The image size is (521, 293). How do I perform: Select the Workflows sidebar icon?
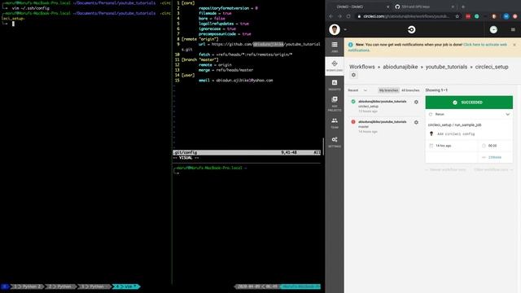click(335, 66)
